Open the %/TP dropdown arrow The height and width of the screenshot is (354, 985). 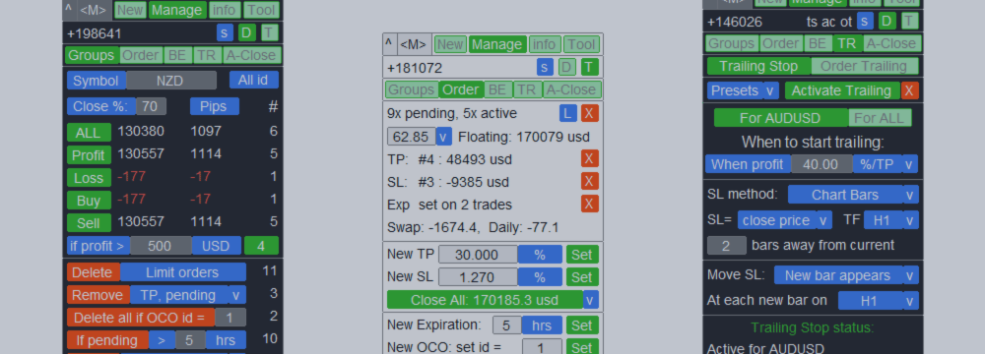coord(909,164)
